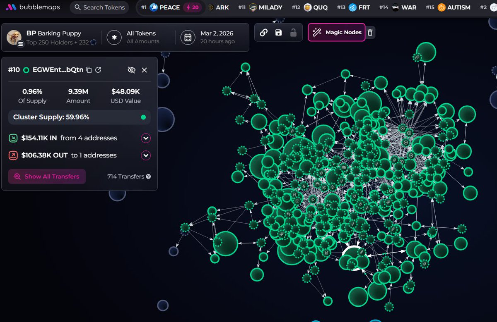Click the red outgoing transfer icon
The image size is (497, 322).
[13, 155]
